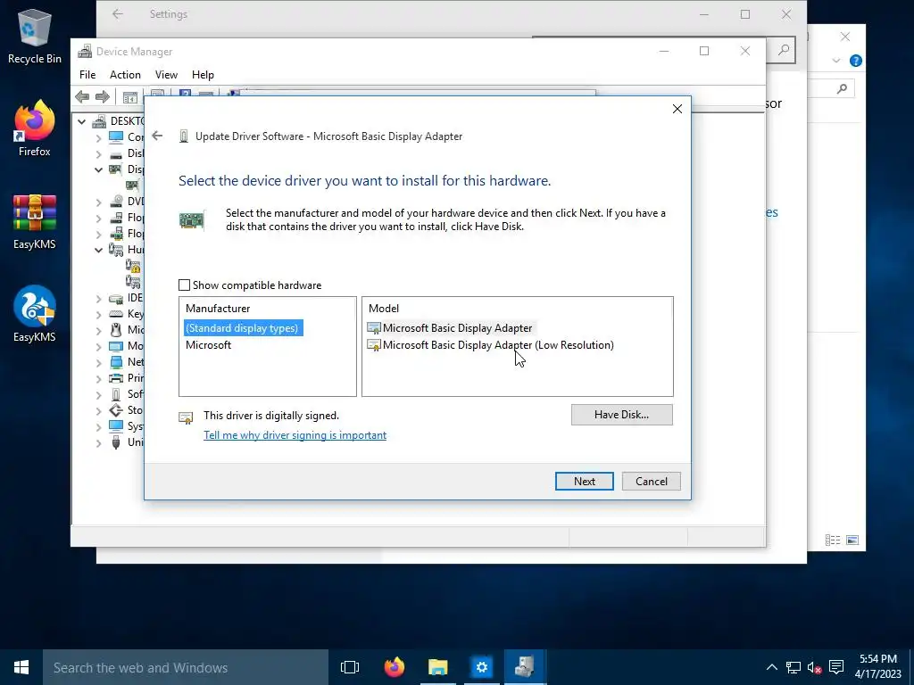Expand the IDE controllers category
This screenshot has width=914, height=685.
[x=98, y=298]
